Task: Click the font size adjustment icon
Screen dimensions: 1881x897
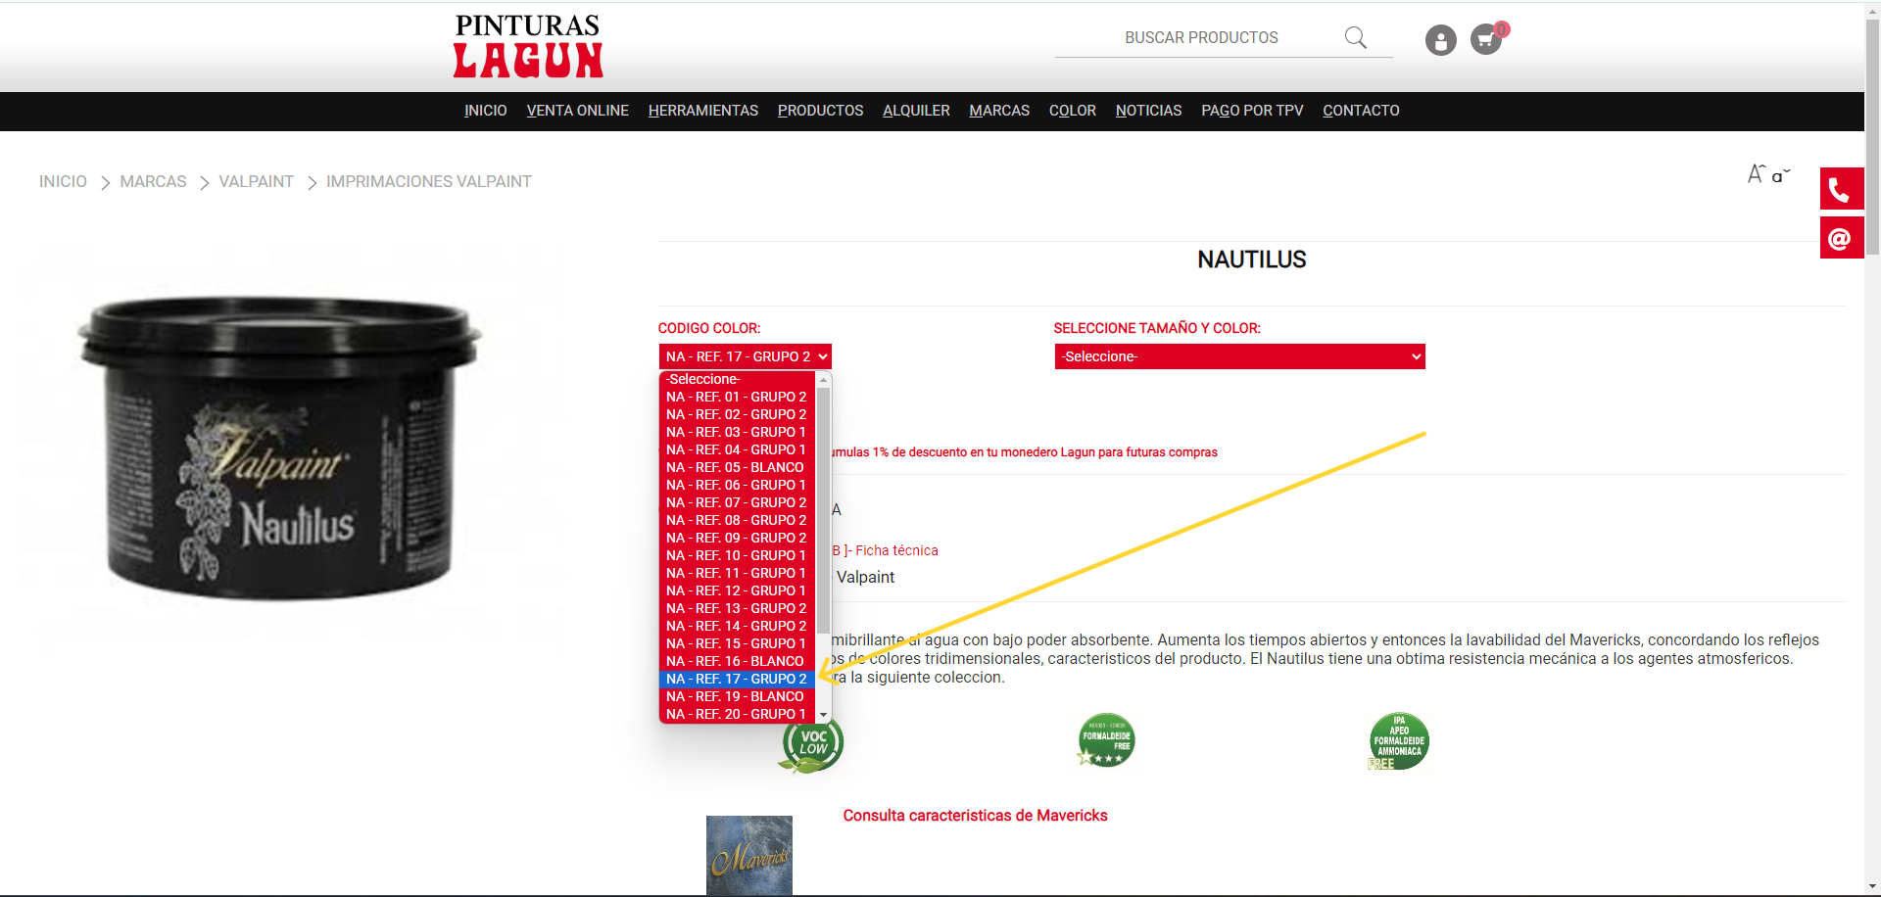Action: coord(1768,175)
